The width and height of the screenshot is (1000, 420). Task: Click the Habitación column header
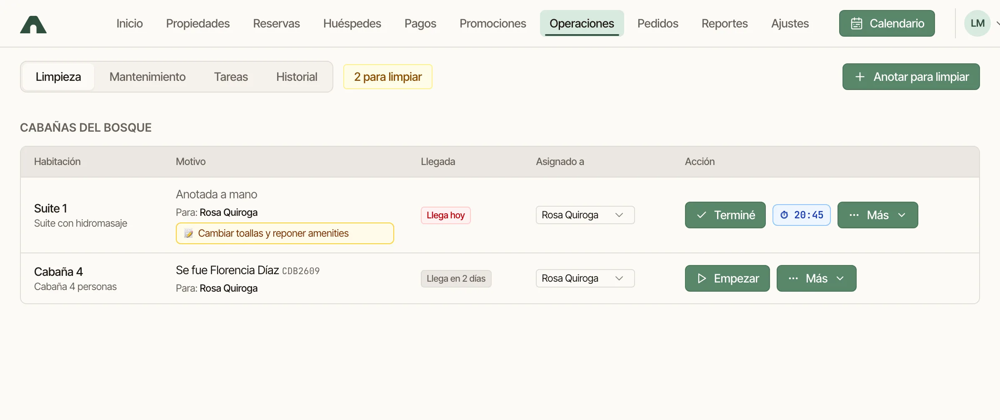[x=57, y=162]
